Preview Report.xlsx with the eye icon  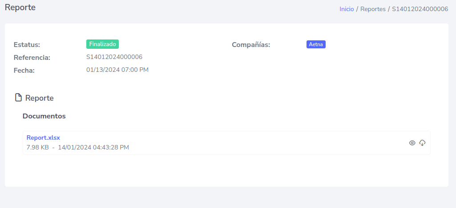[x=412, y=143]
